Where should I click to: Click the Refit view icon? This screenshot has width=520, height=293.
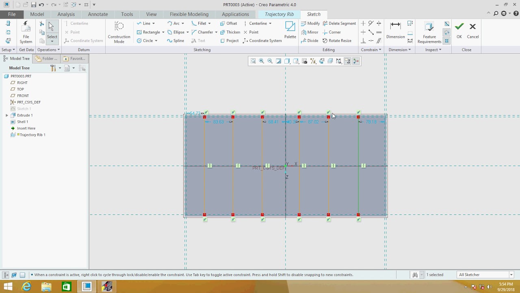tap(253, 61)
